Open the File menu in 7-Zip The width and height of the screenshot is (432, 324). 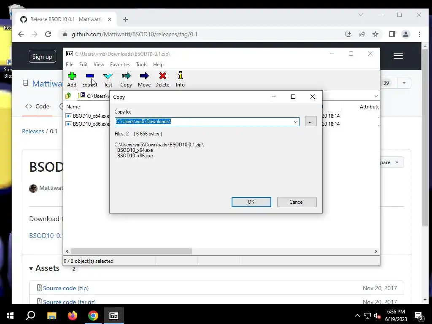(70, 64)
